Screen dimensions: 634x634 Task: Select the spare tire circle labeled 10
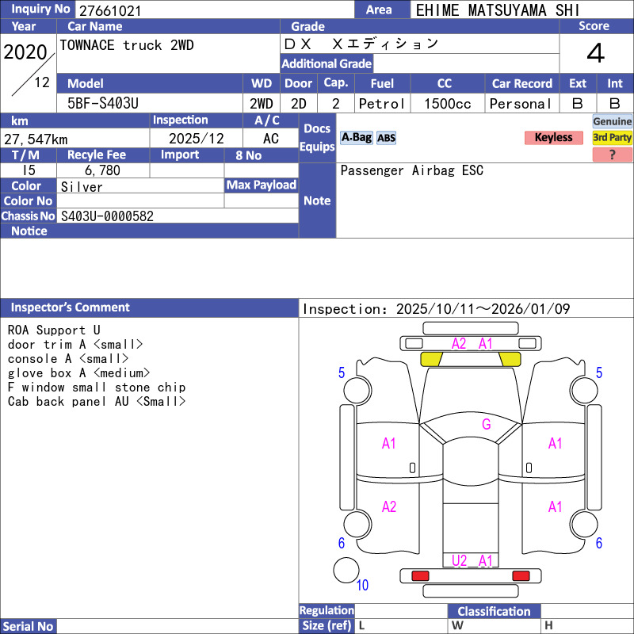tap(346, 571)
